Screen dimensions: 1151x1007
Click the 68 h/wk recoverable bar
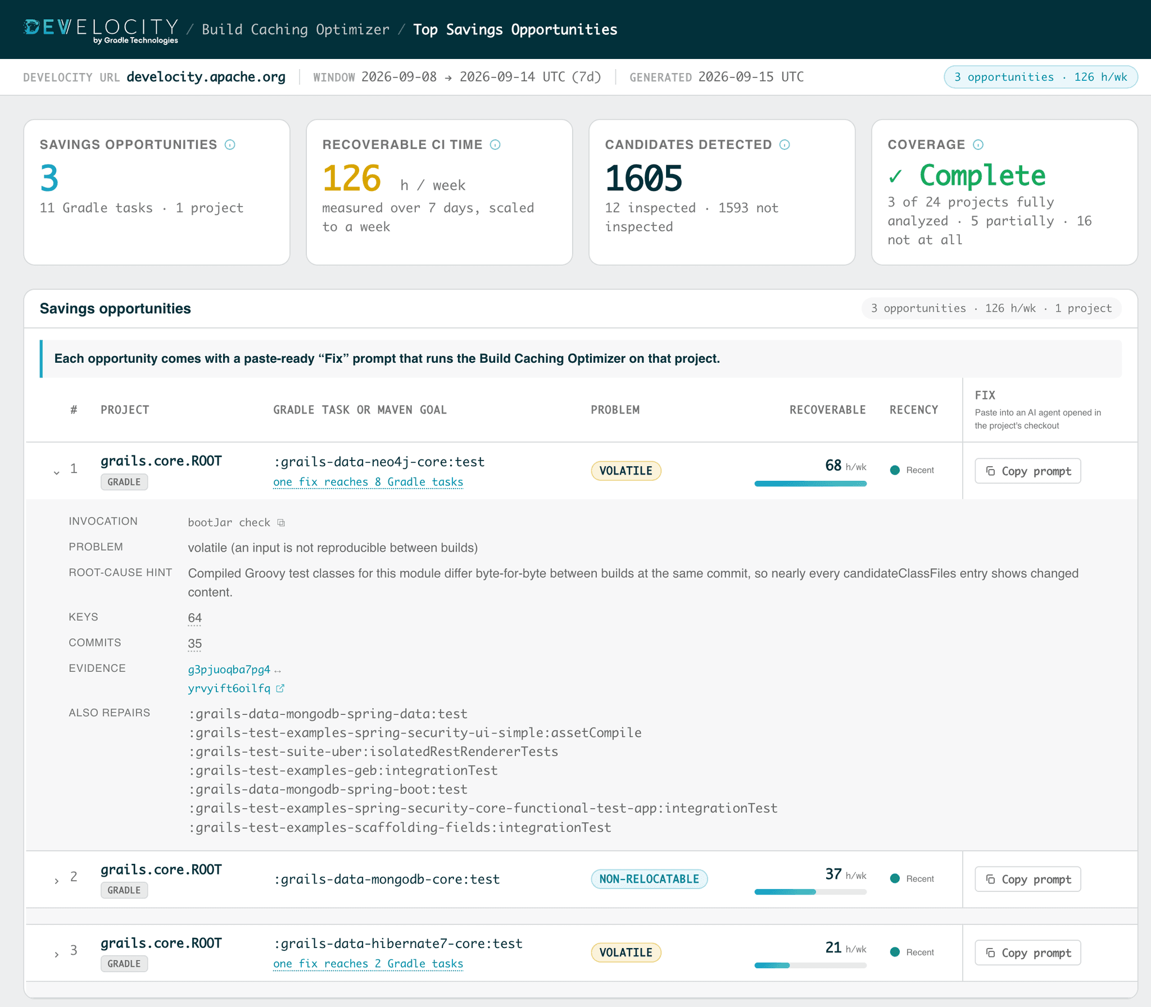click(810, 483)
